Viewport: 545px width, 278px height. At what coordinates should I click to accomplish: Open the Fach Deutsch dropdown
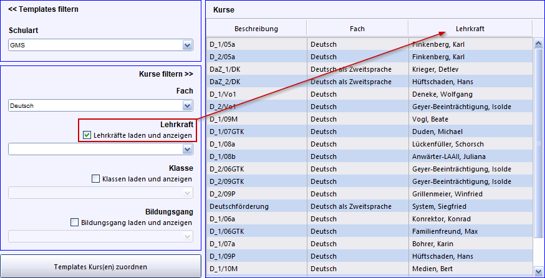point(187,105)
